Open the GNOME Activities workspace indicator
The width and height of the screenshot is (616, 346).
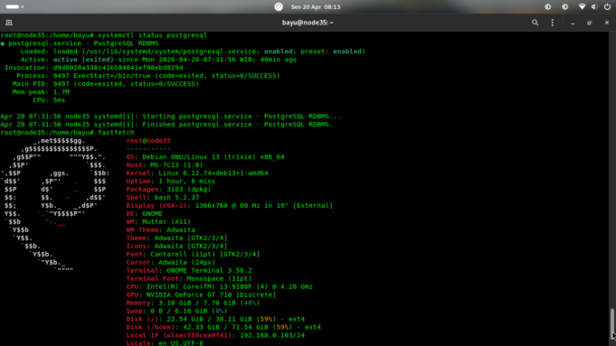click(x=15, y=6)
